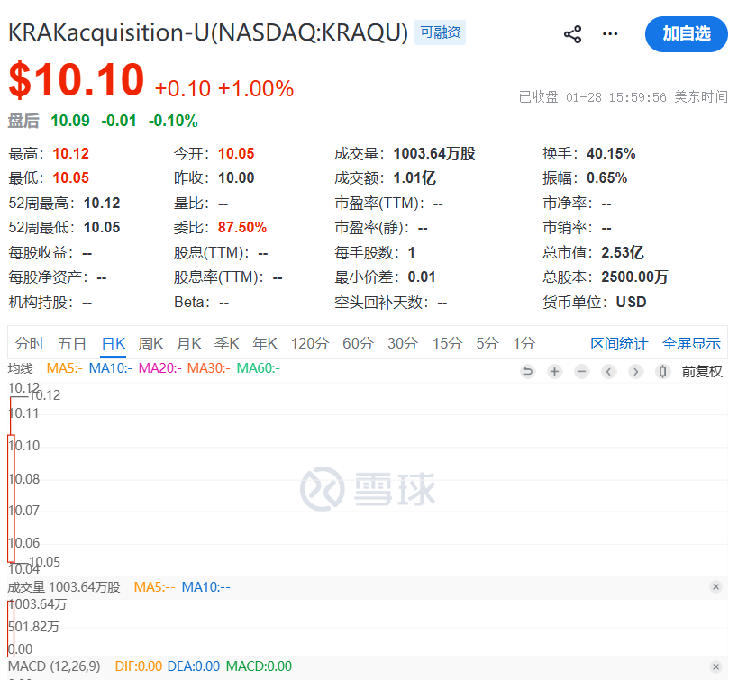
Task: Select the 月K monthly chart tab
Action: (x=188, y=343)
